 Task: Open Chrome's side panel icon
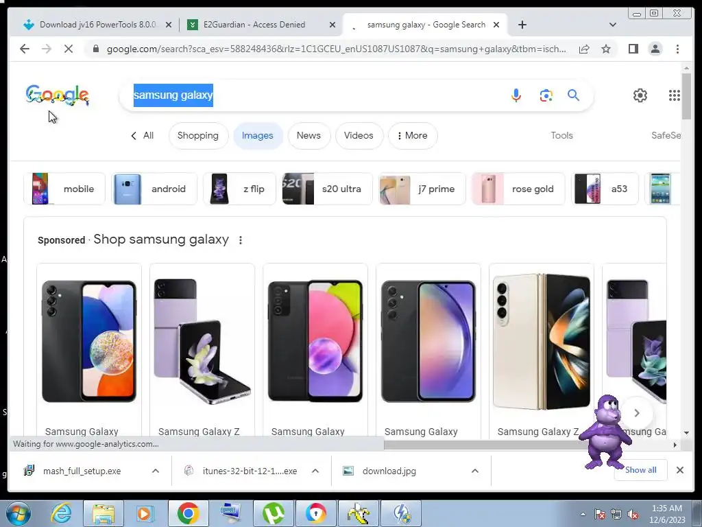(x=633, y=49)
